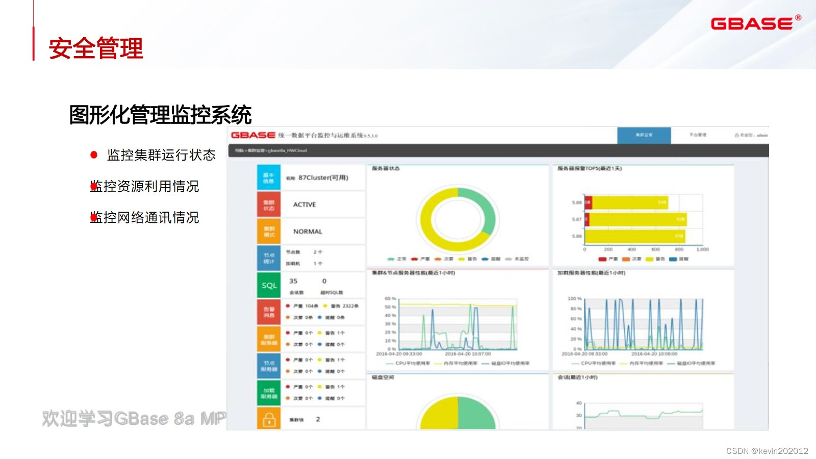Screen dimensions: 816x459
Task: Click the 服务器状态 panel title
Action: click(x=386, y=168)
